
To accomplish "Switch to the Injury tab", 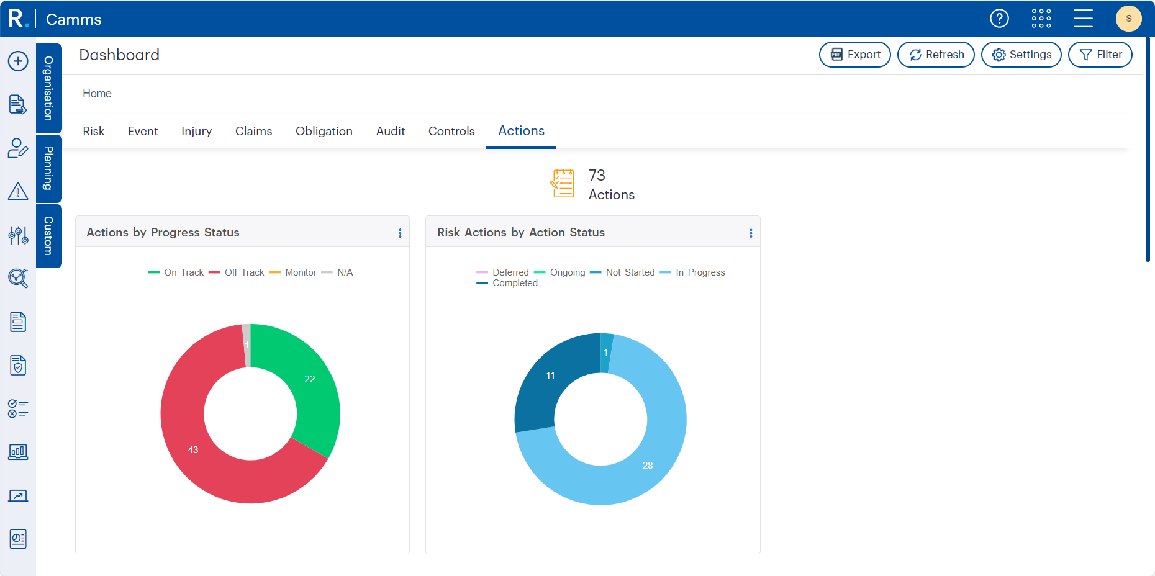I will pyautogui.click(x=196, y=131).
